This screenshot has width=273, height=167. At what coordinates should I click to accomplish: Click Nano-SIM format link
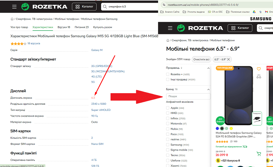(x=97, y=144)
